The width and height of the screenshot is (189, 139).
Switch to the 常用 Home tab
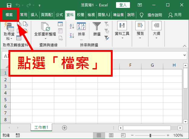click(24, 15)
